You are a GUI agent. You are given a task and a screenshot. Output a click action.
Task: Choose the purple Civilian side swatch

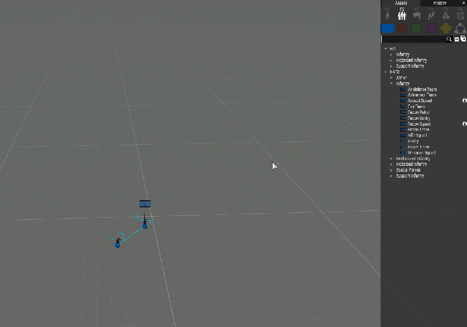431,28
